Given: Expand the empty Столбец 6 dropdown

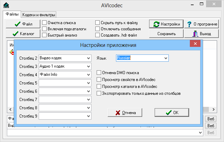Looking at the screenshot, I should coord(65,91).
